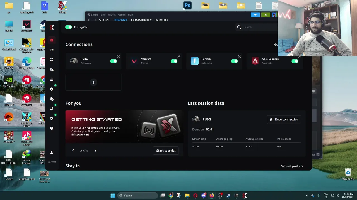Open the router Wi-Fi sidebar icon
The width and height of the screenshot is (357, 200).
(x=52, y=79)
